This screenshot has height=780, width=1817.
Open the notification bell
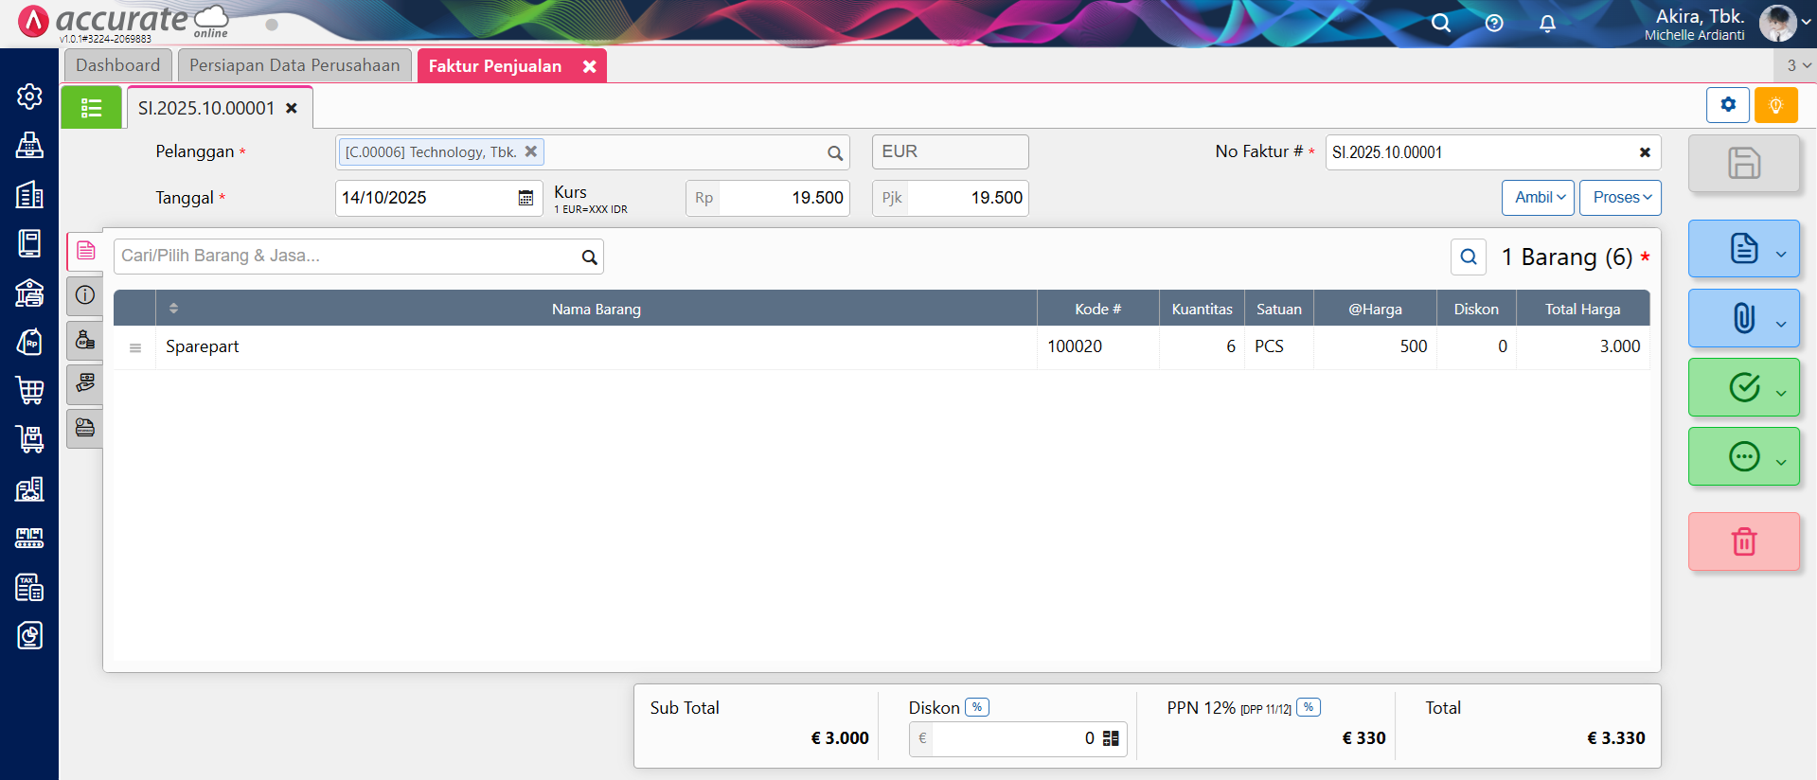tap(1547, 24)
